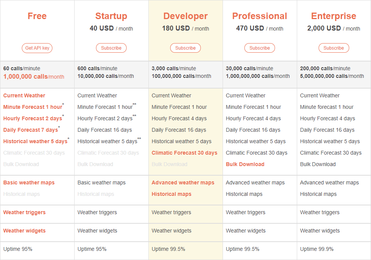Select the Startup plan title
371x260 pixels.
(x=111, y=16)
